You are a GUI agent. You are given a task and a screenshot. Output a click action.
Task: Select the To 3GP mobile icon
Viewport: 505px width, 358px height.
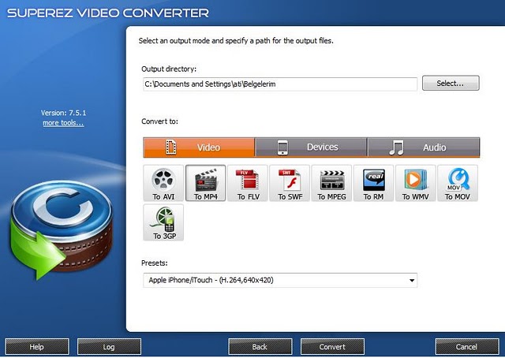(163, 222)
